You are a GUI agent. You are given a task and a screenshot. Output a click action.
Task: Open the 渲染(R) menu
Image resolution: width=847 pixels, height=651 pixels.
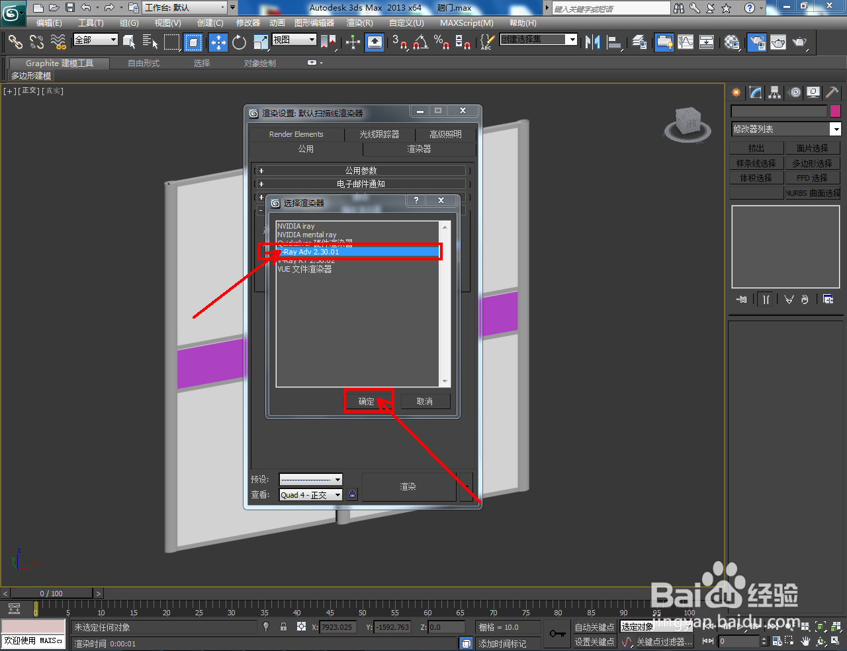(360, 22)
